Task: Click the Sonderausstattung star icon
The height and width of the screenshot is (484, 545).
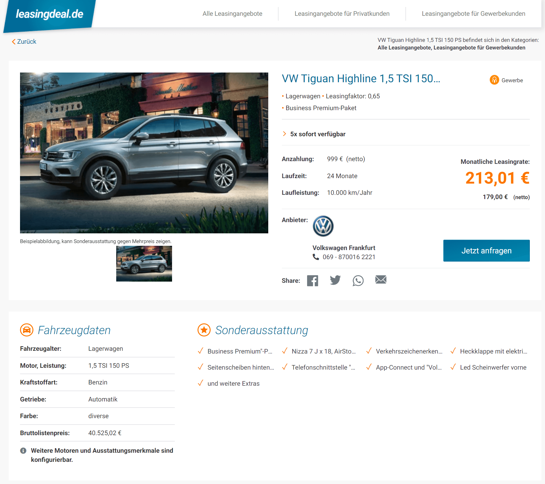Action: point(204,330)
